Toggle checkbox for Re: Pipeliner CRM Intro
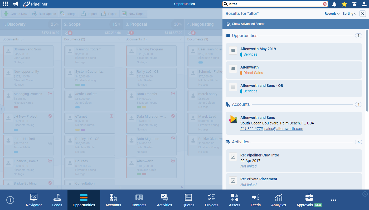This screenshot has width=369, height=210. coord(233,157)
